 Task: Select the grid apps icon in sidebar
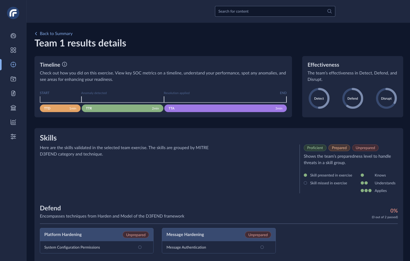click(x=13, y=50)
